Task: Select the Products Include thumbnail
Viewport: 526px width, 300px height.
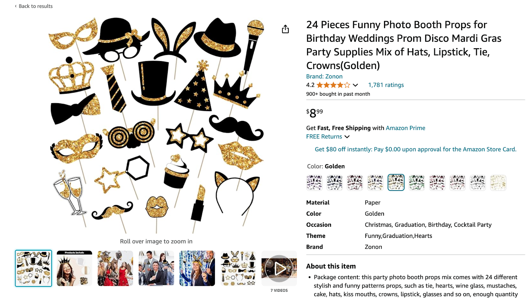Action: tap(74, 268)
